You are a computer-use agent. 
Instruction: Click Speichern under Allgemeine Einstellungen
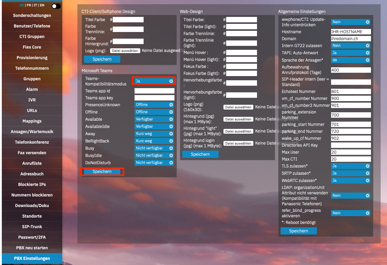pyautogui.click(x=298, y=231)
